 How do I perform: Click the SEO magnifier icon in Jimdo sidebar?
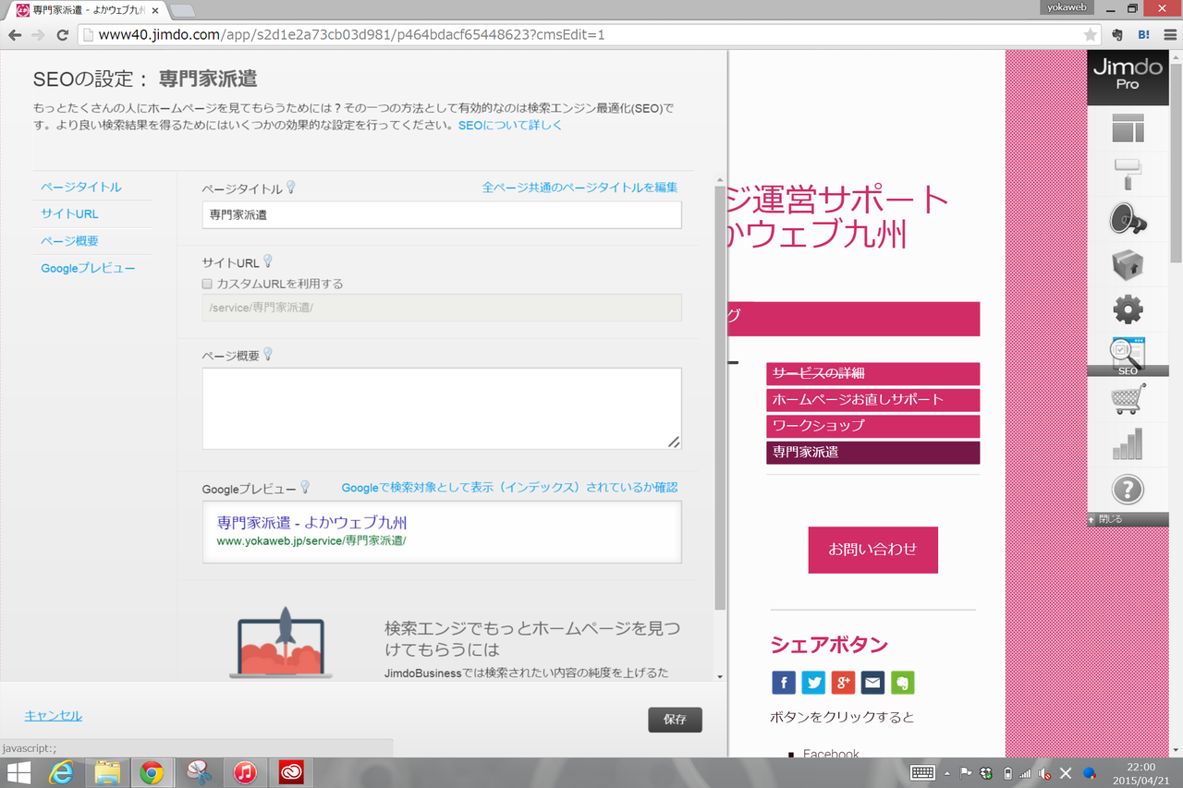tap(1128, 356)
